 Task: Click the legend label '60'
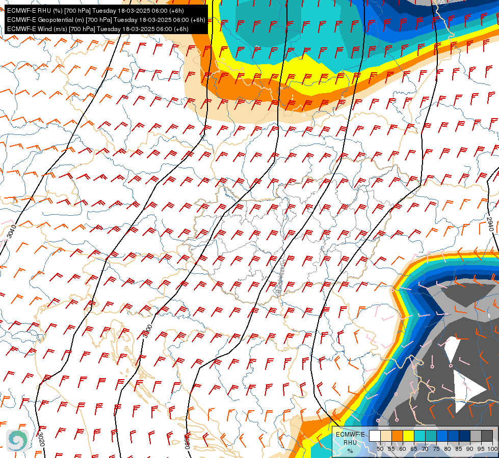tap(403, 449)
